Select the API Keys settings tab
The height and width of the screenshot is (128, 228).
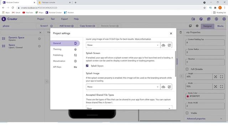click(65, 67)
